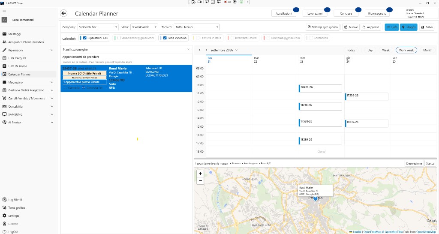
Task: Open Tecnico dropdown Tutti i tecnici
Action: point(196,27)
